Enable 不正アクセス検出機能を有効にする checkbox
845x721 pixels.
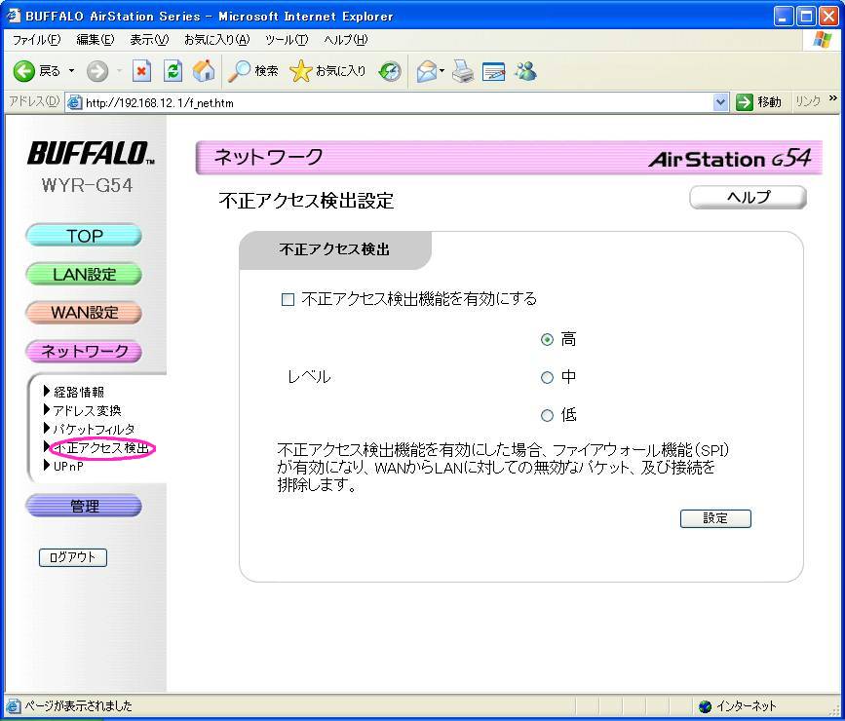[288, 300]
